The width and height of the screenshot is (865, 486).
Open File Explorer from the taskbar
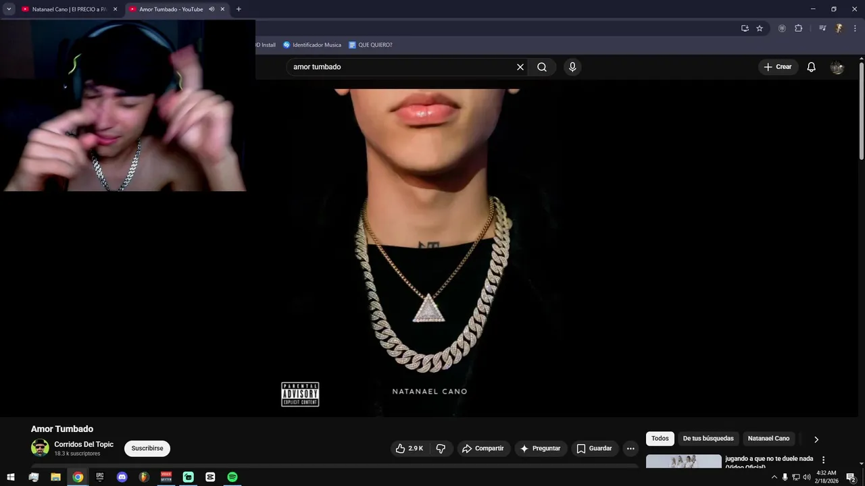coord(55,477)
